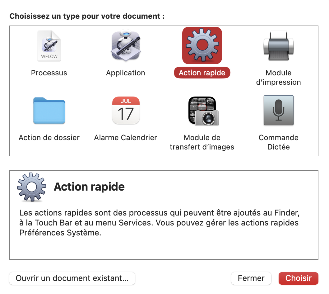Click the Application label text
The image size is (329, 294).
click(x=126, y=73)
